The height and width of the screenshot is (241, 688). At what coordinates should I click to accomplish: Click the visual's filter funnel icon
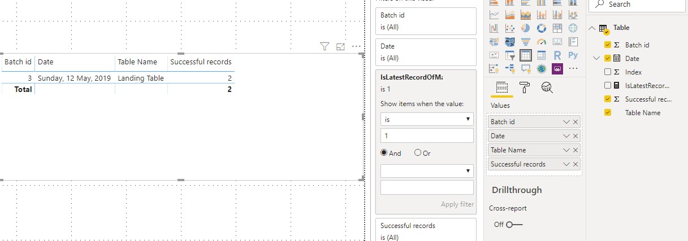(324, 46)
